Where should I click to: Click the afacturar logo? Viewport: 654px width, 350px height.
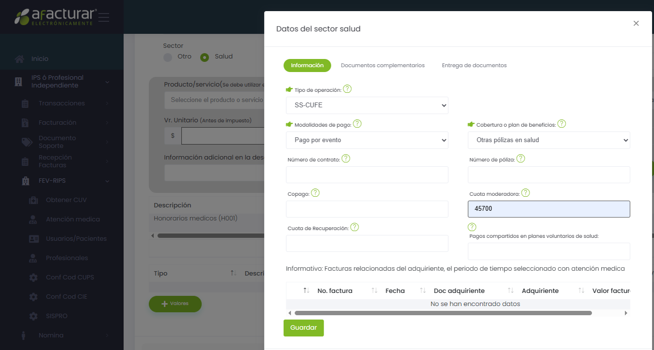(55, 17)
